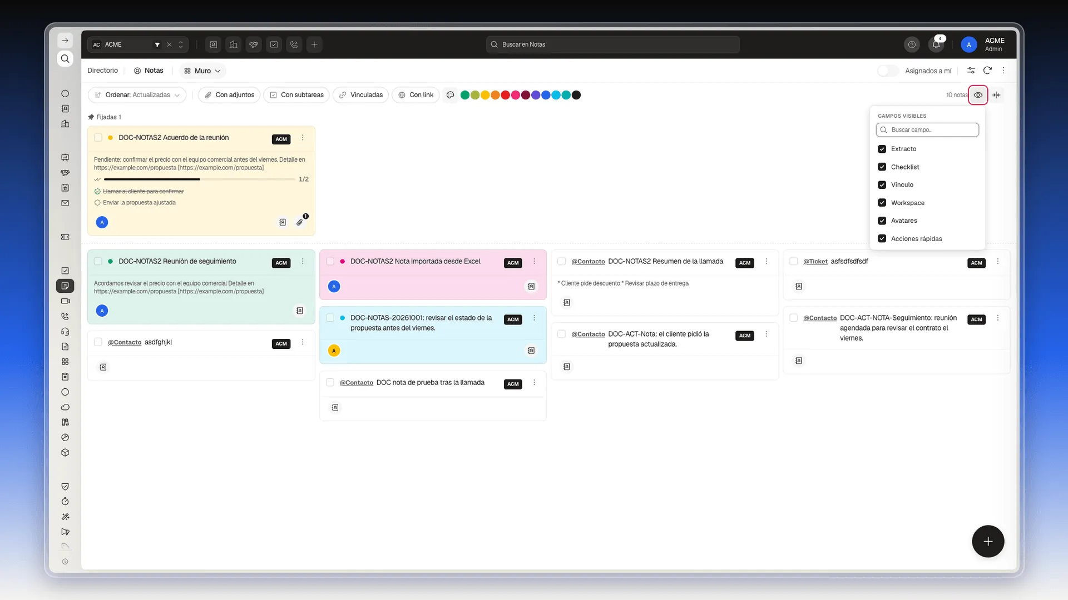The height and width of the screenshot is (600, 1068).
Task: Select checkbox on Nota importada desde Excel card
Action: (x=330, y=261)
